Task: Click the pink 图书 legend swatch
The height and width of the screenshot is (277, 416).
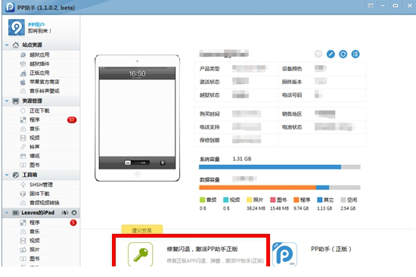Action: click(x=273, y=200)
